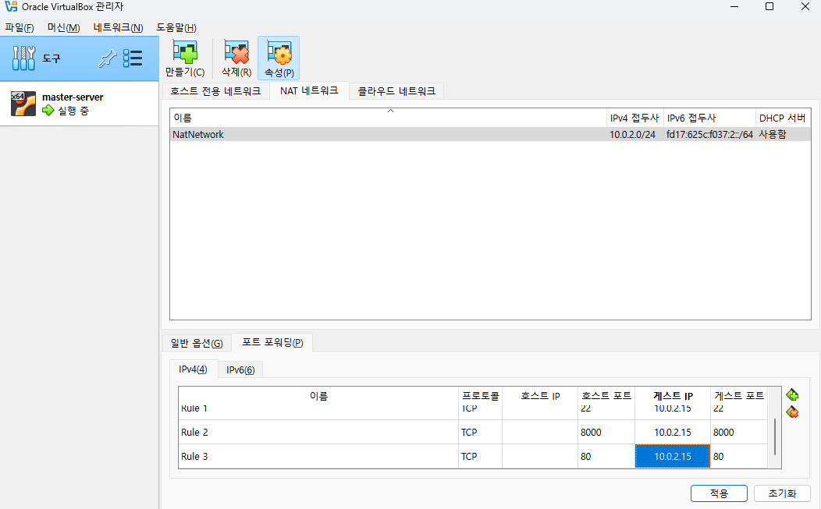821x509 pixels.
Task: Click the Reset (초기화) button
Action: tap(782, 493)
